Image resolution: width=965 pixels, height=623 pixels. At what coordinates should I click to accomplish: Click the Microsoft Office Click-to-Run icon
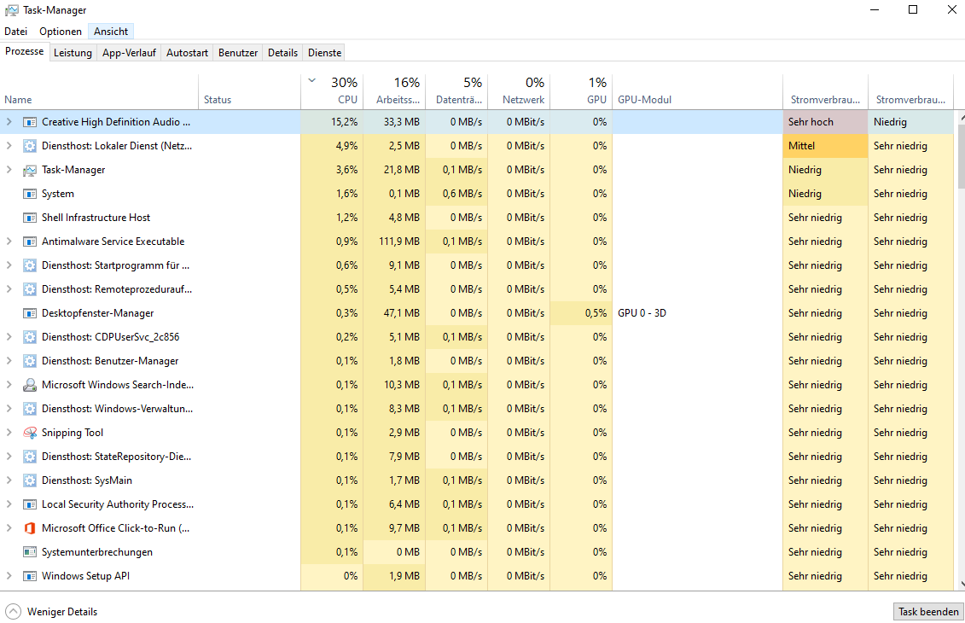[x=30, y=528]
